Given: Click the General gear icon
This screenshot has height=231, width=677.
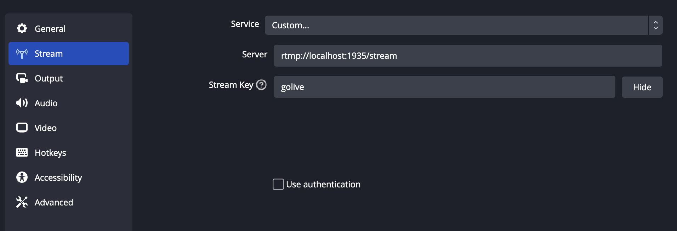Looking at the screenshot, I should (22, 28).
